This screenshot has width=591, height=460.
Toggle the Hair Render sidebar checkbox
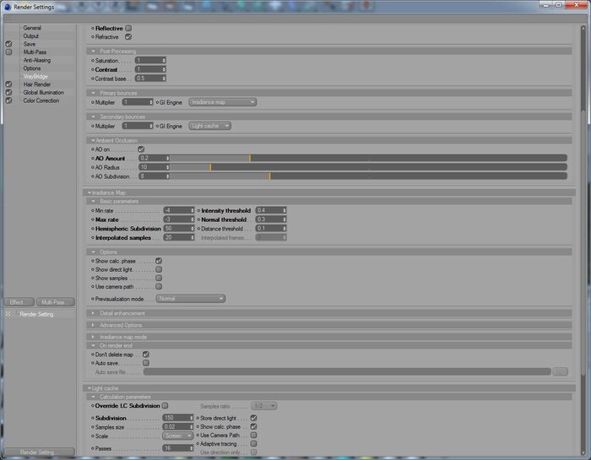point(8,84)
